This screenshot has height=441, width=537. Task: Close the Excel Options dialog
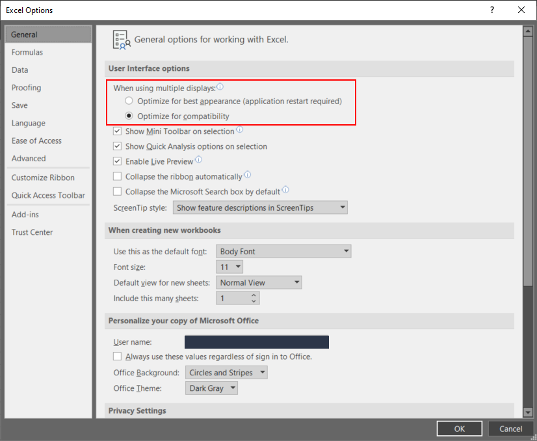[521, 10]
